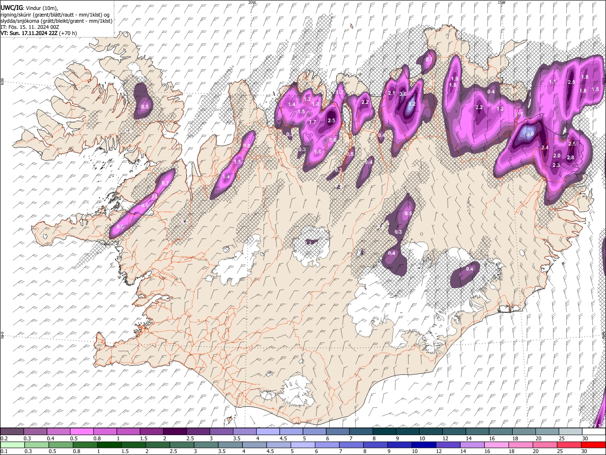Select the 'IT: Fös. 15. 11. 2024 00Z' line

tap(30, 27)
